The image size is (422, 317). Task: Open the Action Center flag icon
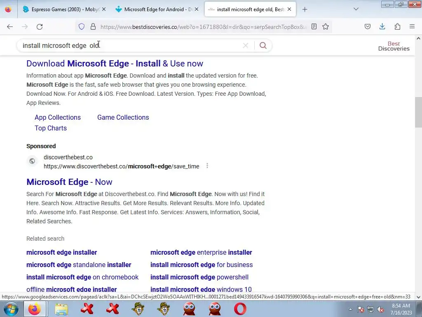tap(361, 310)
